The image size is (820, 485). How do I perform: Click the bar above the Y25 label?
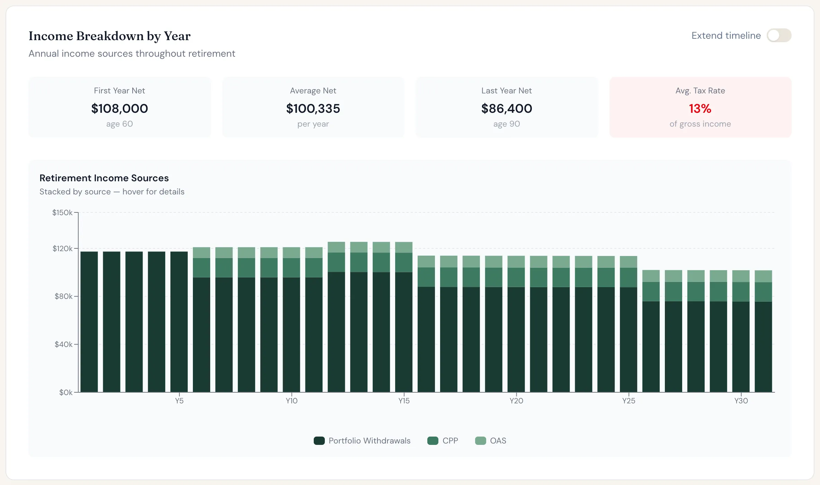tap(629, 324)
